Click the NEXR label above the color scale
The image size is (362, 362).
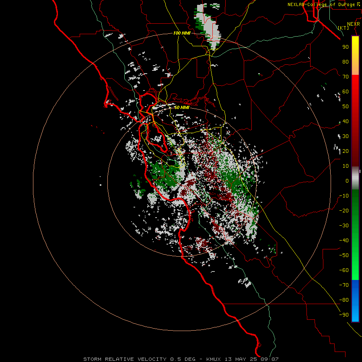tap(354, 24)
